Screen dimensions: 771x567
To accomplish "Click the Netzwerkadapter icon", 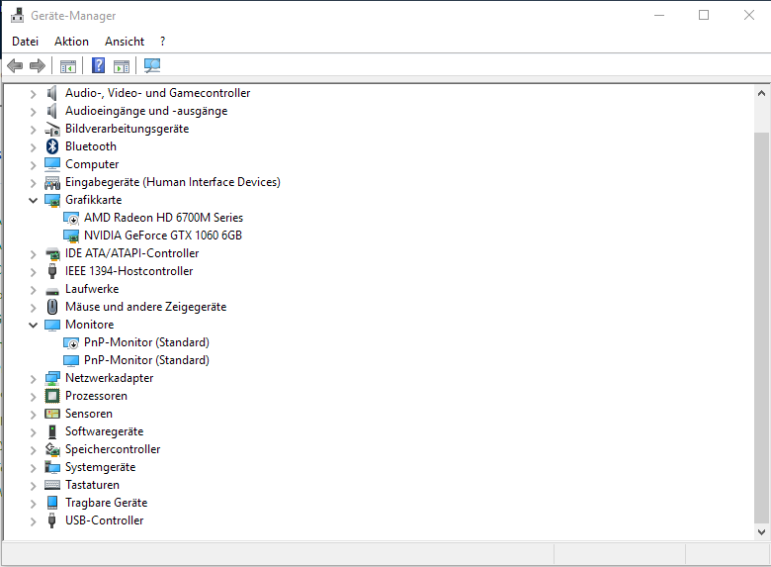I will [52, 378].
